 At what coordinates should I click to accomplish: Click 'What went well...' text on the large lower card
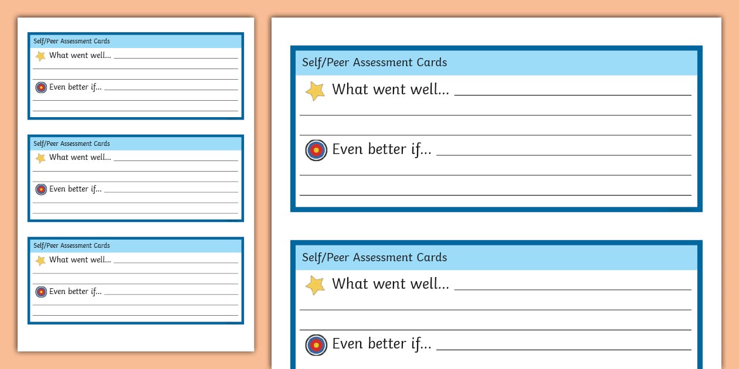(x=390, y=284)
